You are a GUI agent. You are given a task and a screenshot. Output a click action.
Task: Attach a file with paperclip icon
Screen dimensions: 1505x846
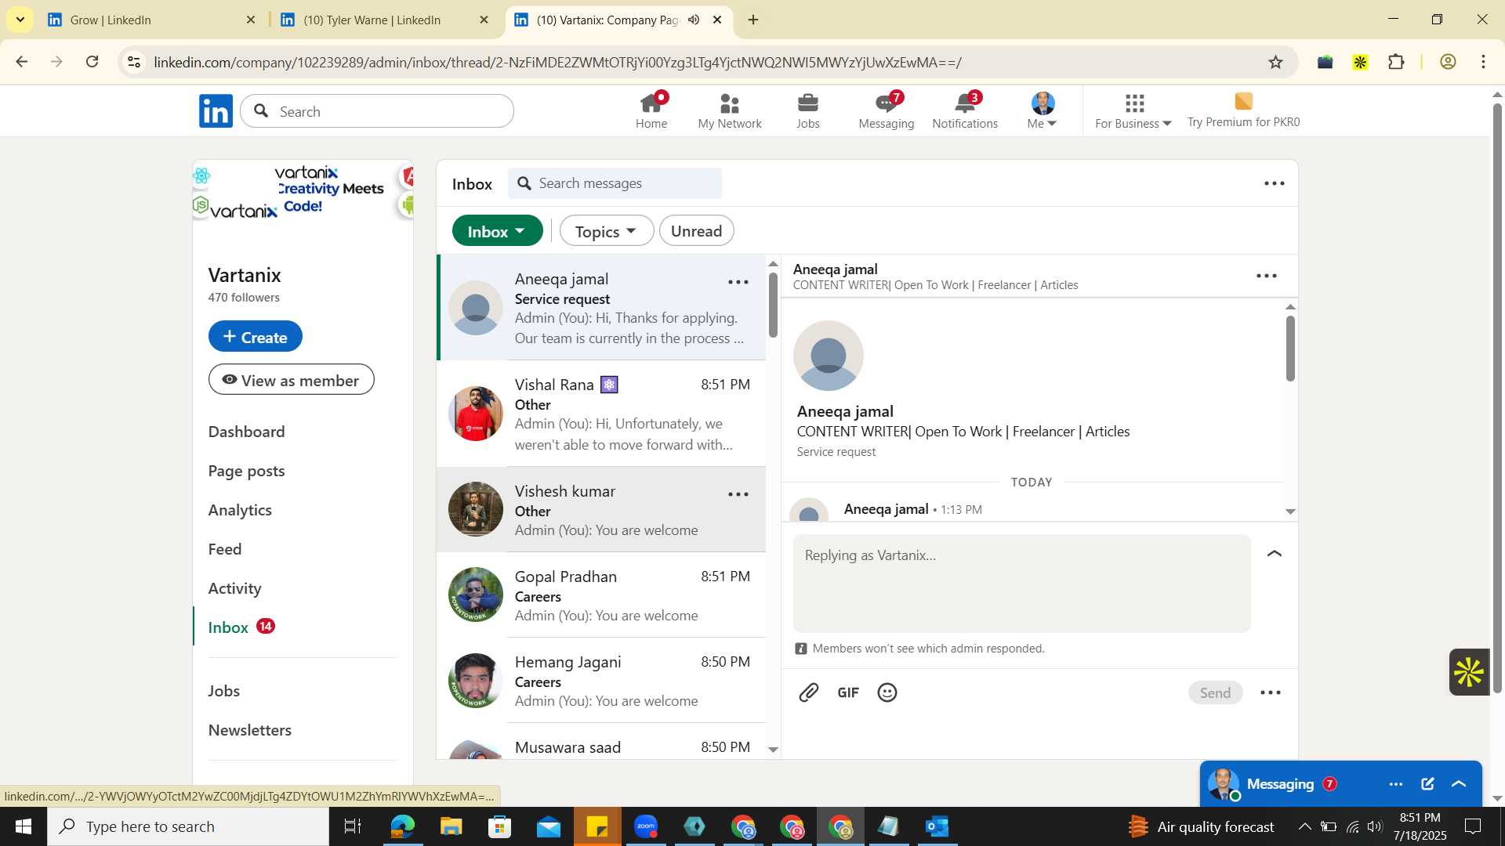(809, 692)
